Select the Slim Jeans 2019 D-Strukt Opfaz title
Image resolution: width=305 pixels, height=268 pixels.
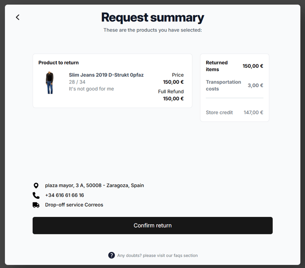(106, 75)
